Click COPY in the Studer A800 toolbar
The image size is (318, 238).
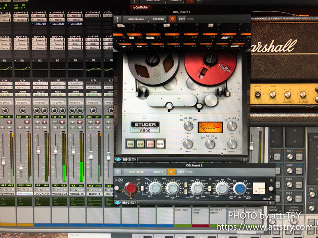tap(182, 19)
